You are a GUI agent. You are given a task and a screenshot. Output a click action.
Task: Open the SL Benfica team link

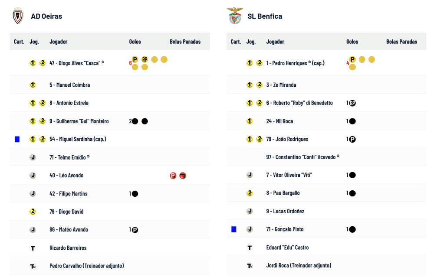tap(265, 16)
